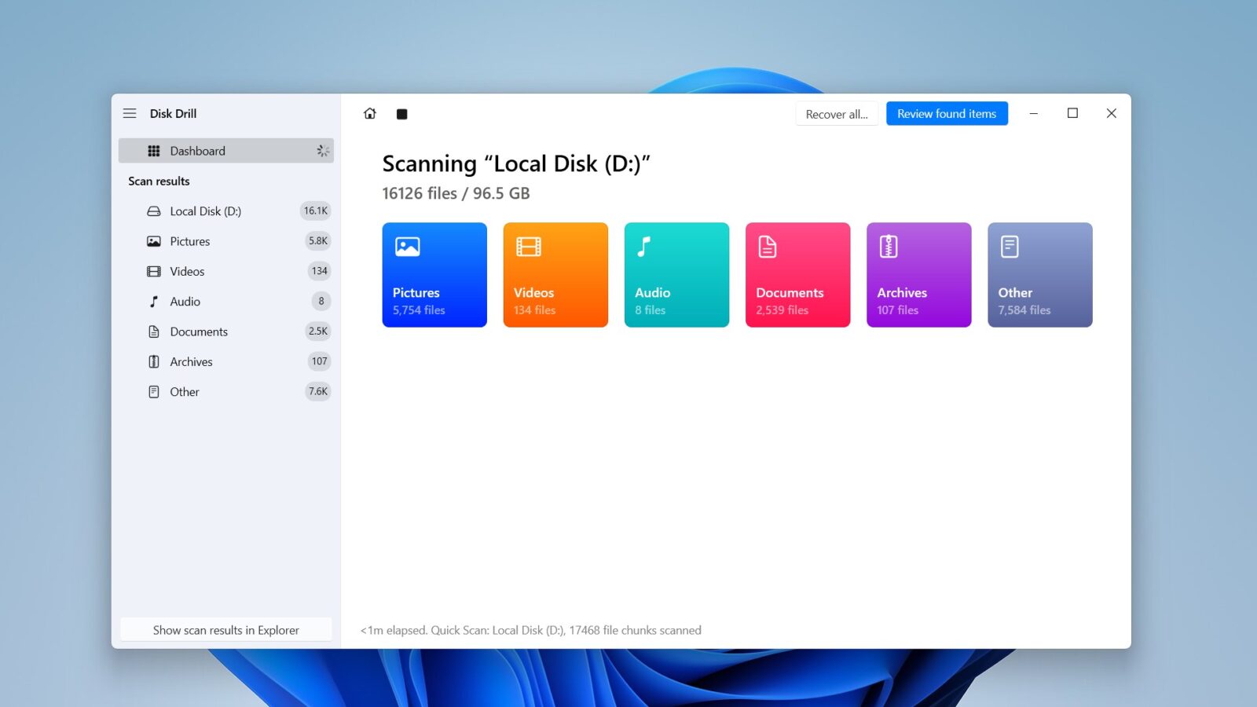The width and height of the screenshot is (1257, 707).
Task: Show Documents in sidebar scan results
Action: [226, 332]
